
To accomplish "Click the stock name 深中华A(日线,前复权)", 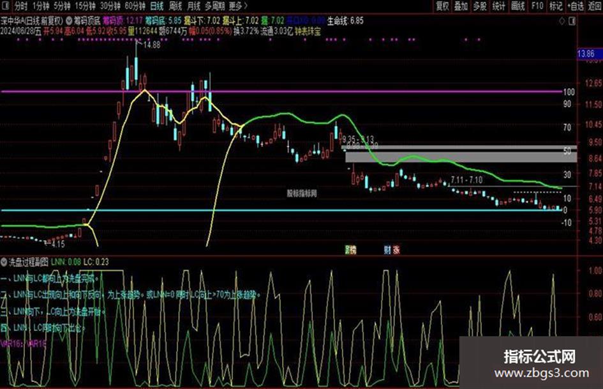I will click(32, 20).
